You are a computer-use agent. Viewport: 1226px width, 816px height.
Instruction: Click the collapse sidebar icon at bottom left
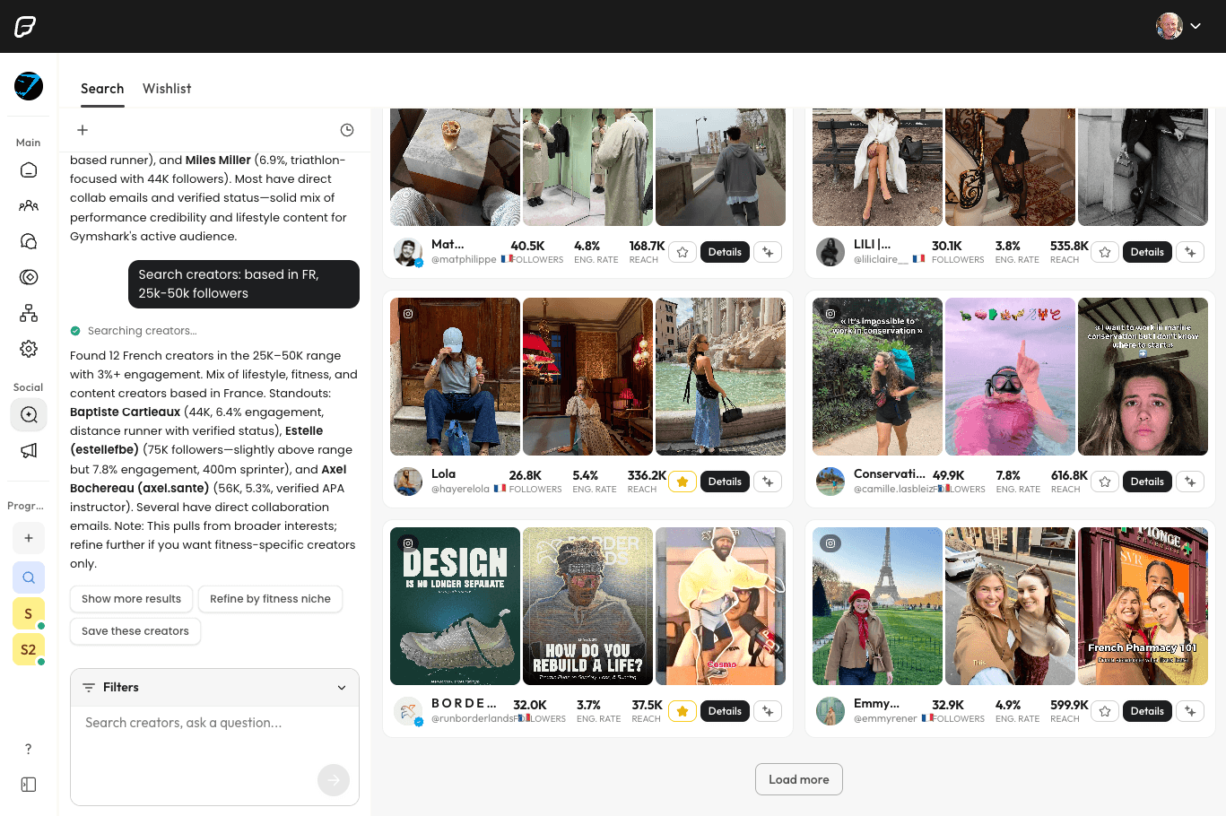pyautogui.click(x=28, y=785)
